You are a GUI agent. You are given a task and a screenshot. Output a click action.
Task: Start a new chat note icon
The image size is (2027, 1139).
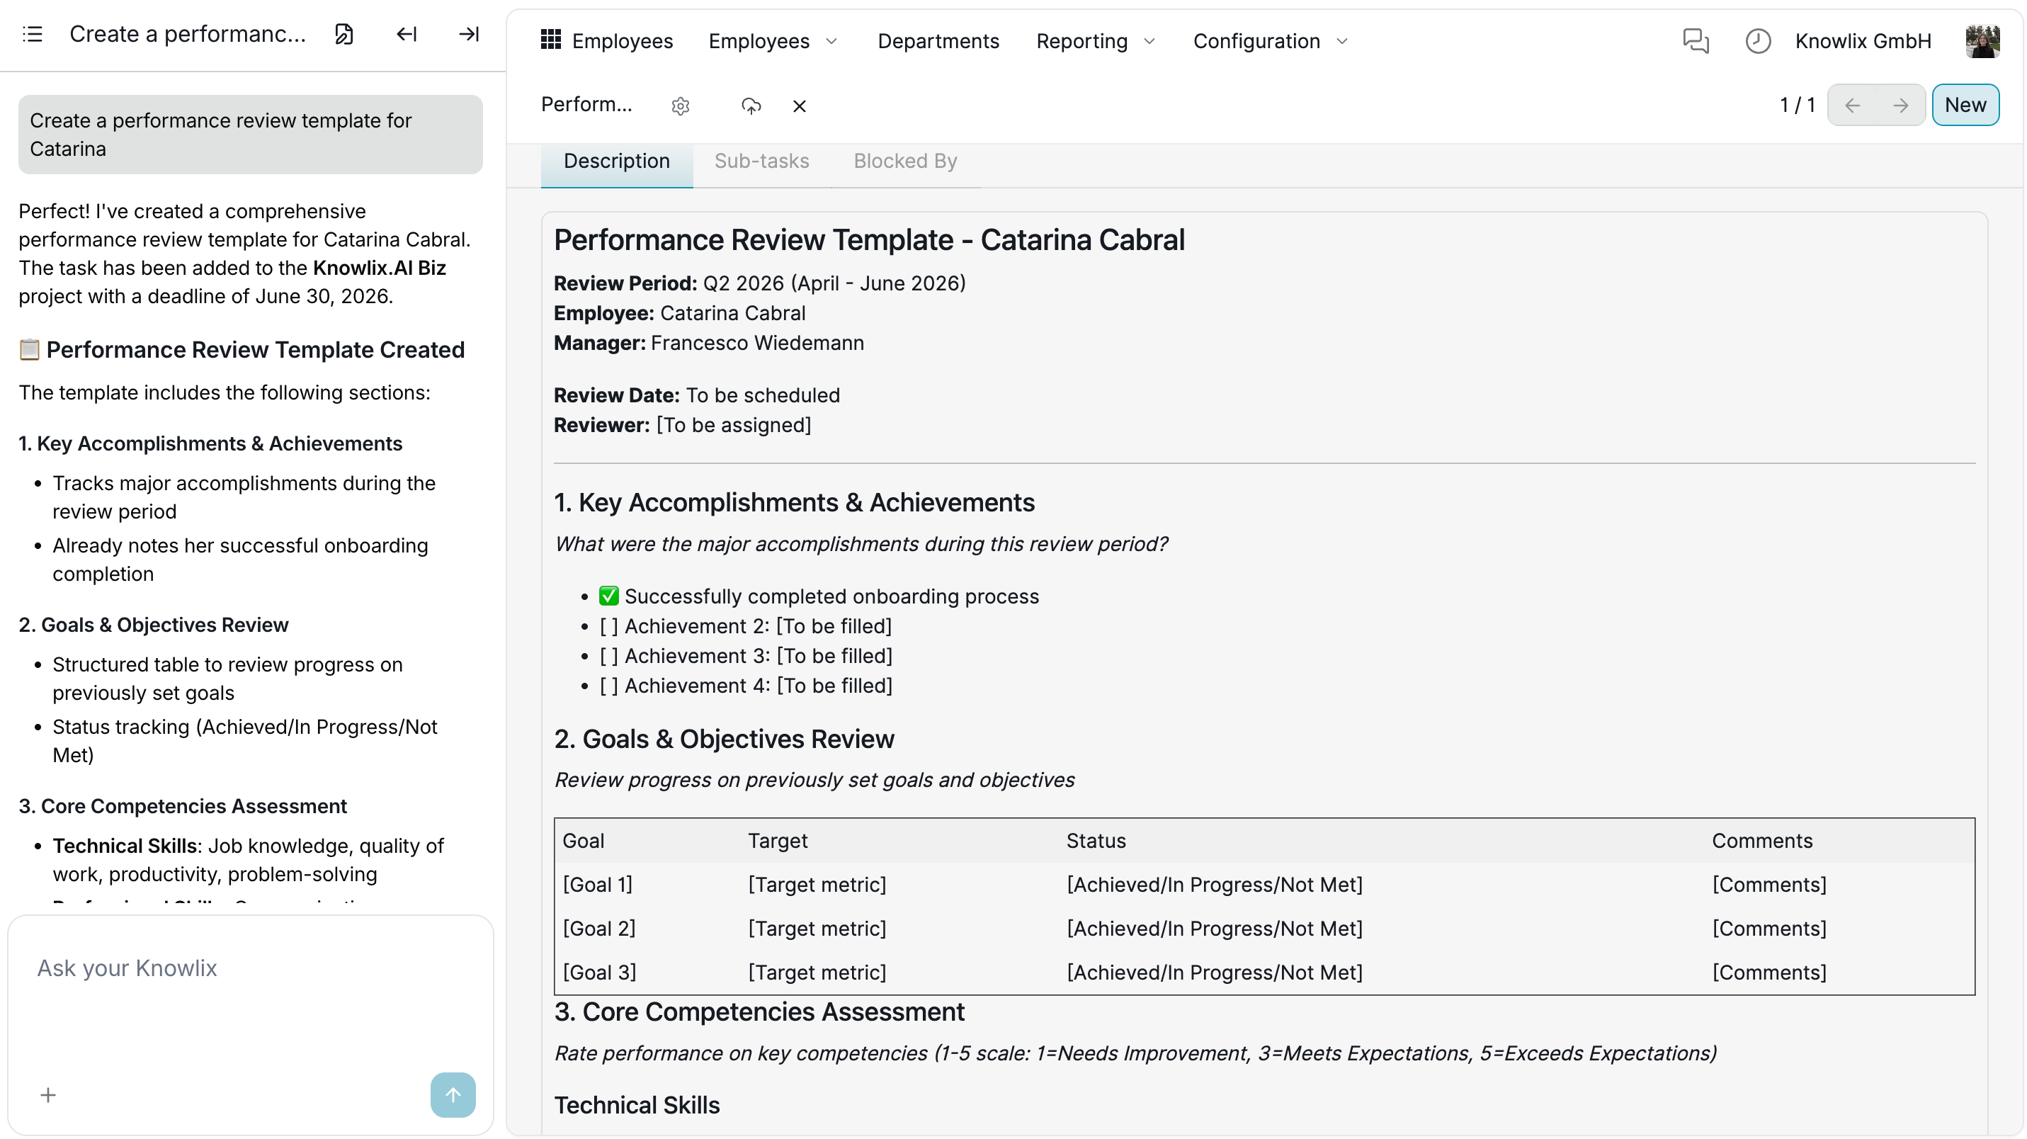[344, 34]
